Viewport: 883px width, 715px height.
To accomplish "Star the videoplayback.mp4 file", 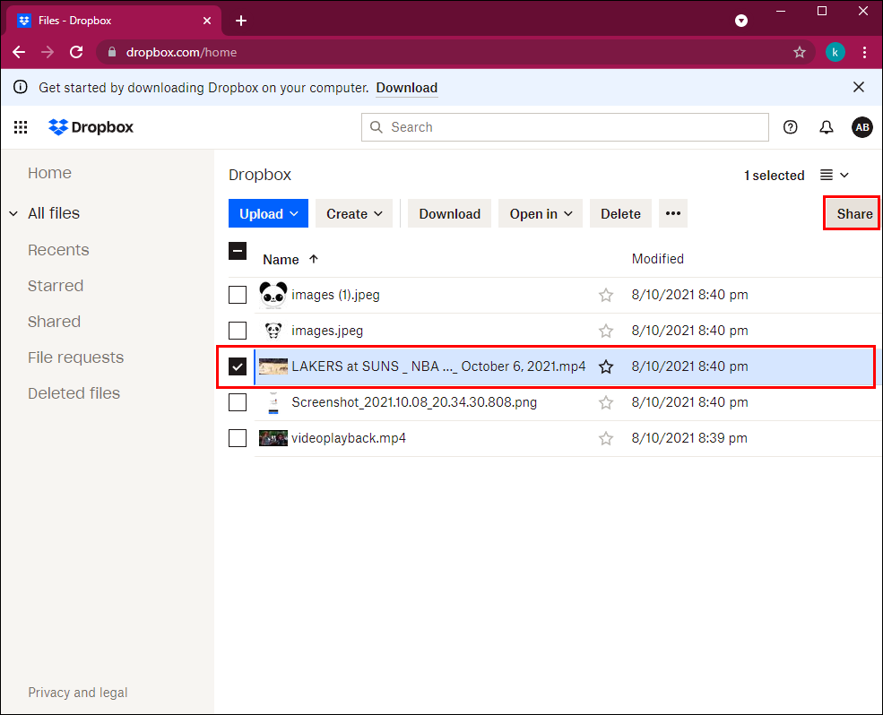I will (606, 438).
